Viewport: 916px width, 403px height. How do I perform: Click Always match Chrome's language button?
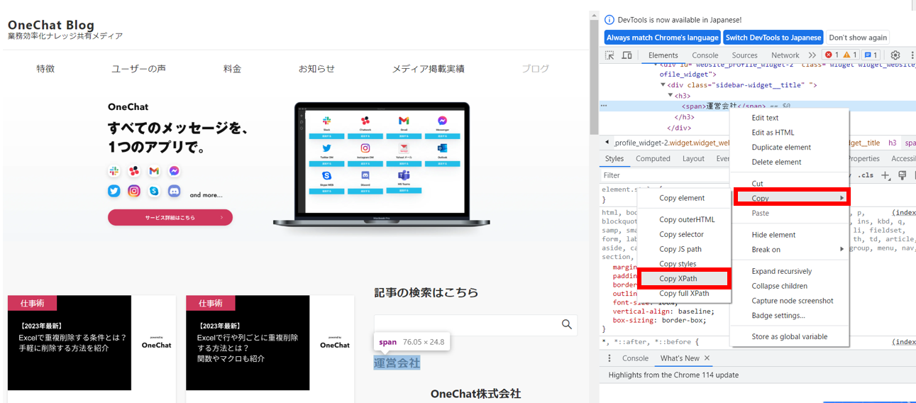point(663,38)
